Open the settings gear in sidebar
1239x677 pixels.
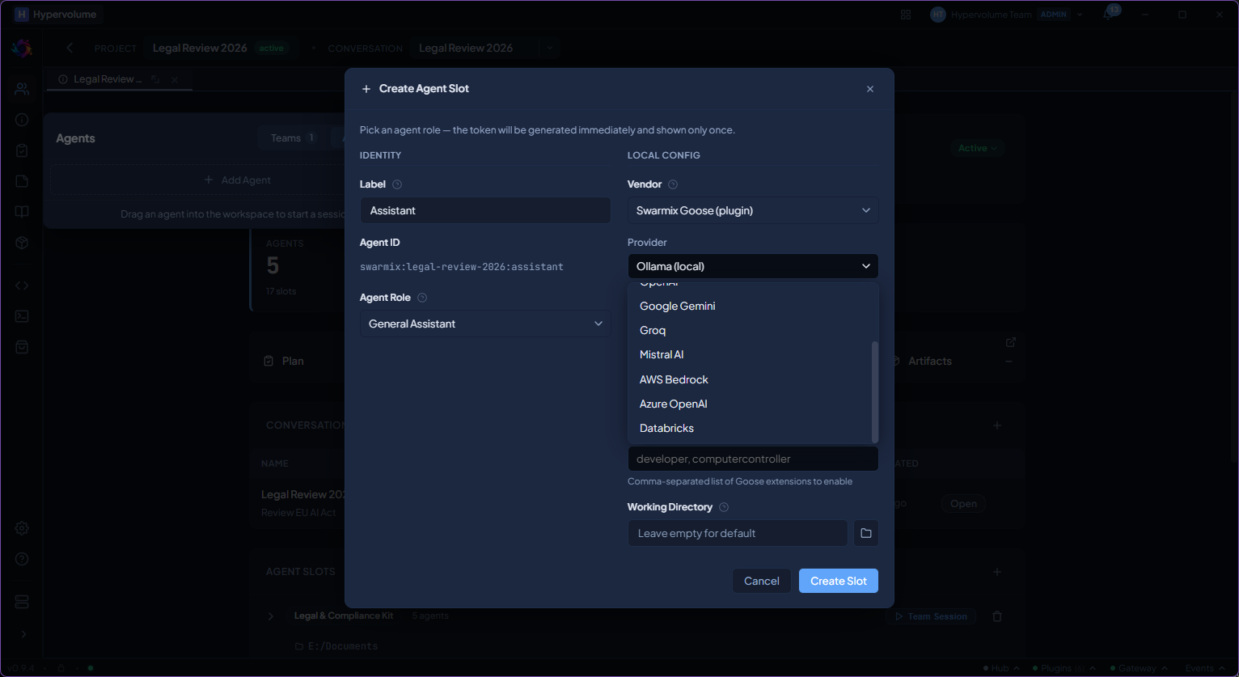[22, 528]
